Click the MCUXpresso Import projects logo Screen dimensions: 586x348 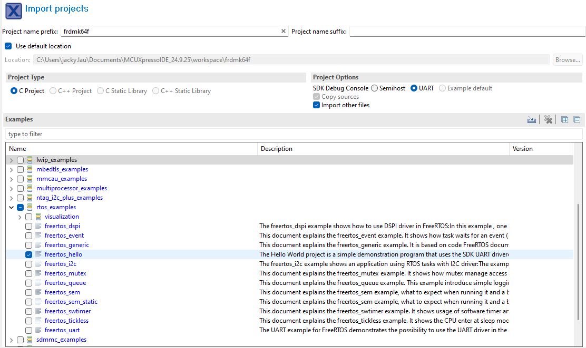coord(13,11)
